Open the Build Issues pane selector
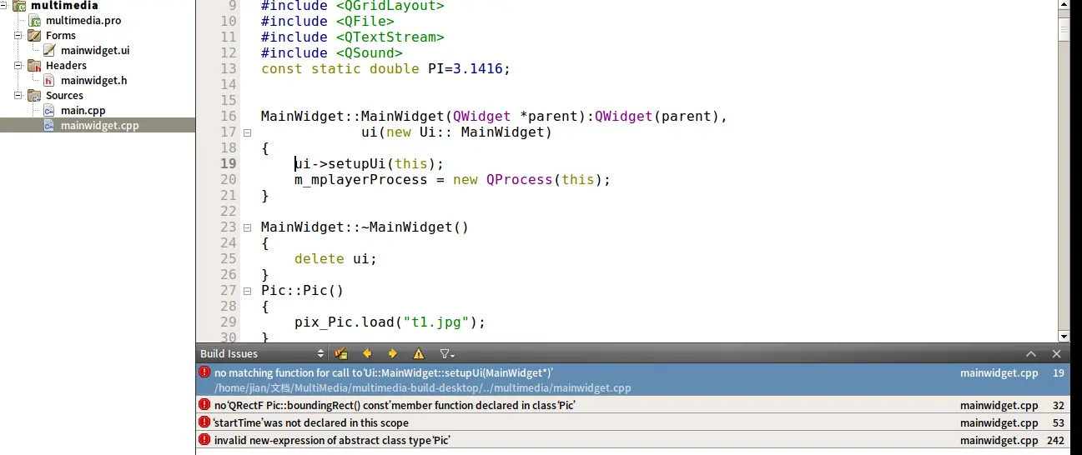Viewport: 1082px width, 455px height. [x=262, y=353]
